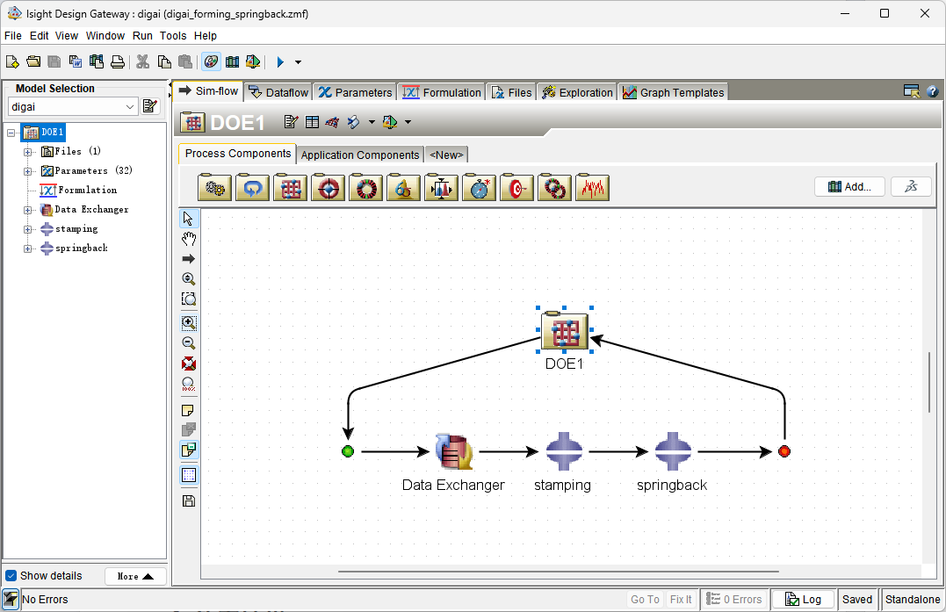Open the Window menu

coord(105,36)
